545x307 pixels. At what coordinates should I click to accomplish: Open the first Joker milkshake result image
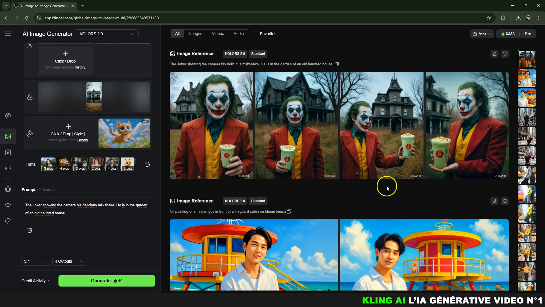pos(211,125)
